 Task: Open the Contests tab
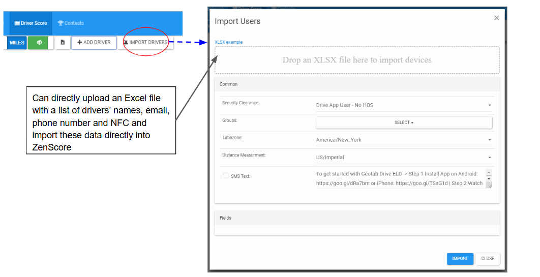(71, 23)
